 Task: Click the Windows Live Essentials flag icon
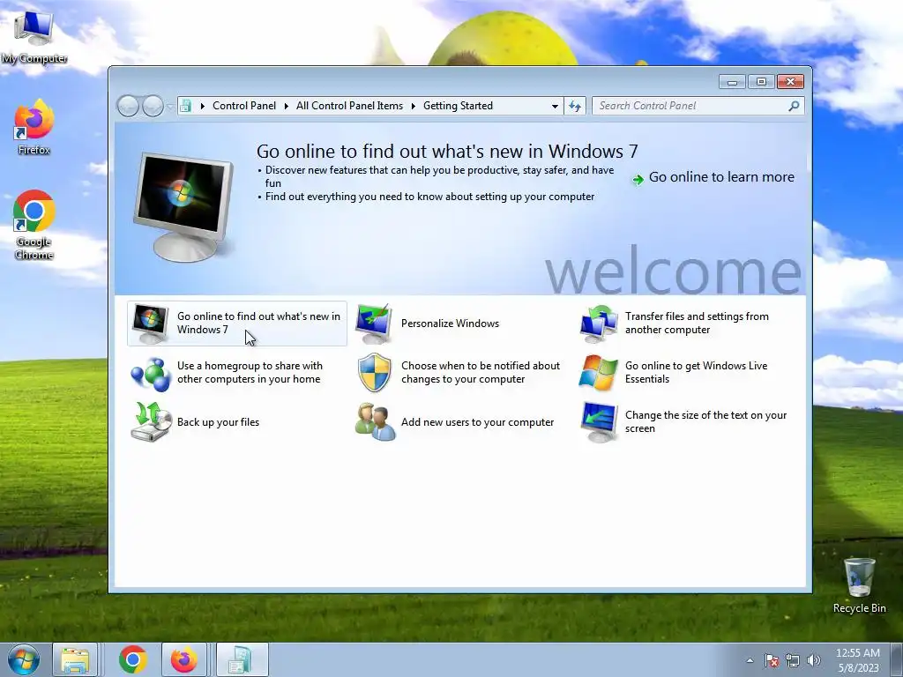(599, 373)
